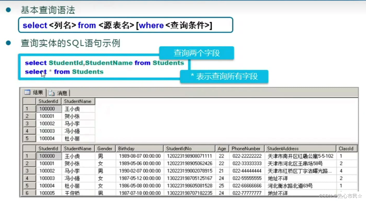Screen dimensions: 366x201
Task: Click ID number 120223199002078915
Action: 189,171
